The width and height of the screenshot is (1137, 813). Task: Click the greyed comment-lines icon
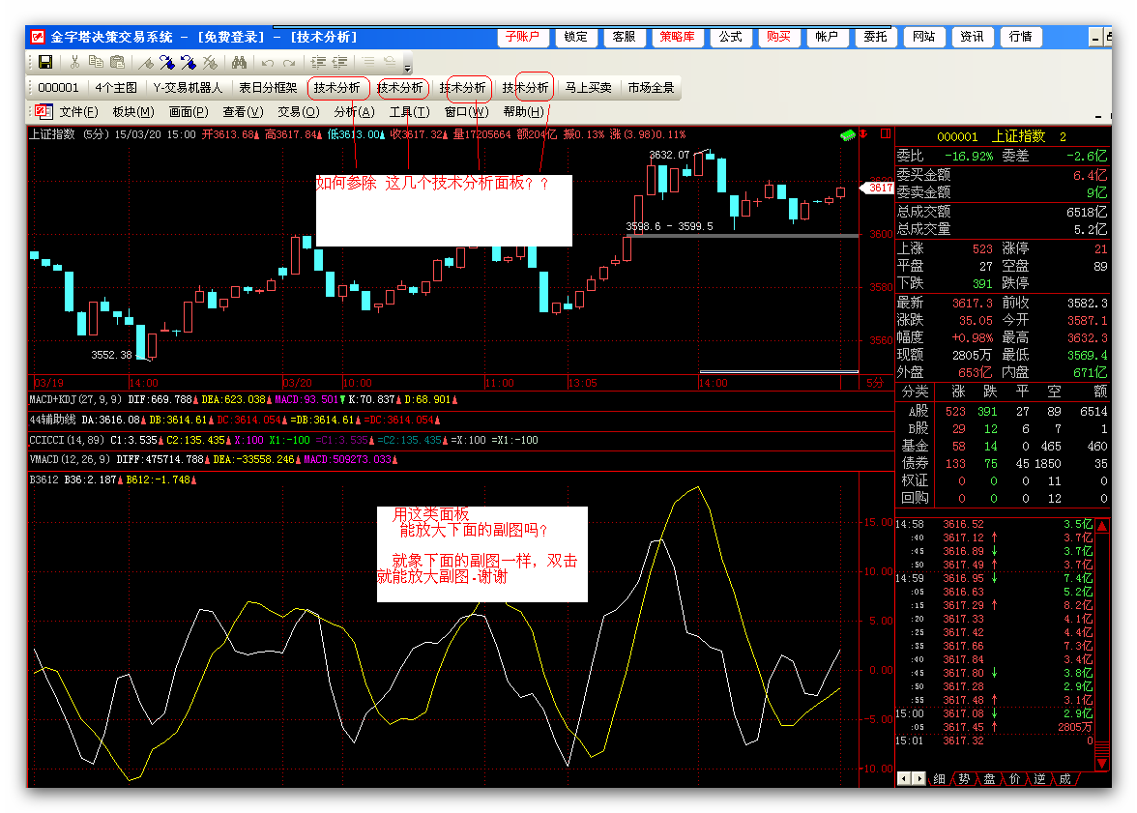pyautogui.click(x=368, y=63)
